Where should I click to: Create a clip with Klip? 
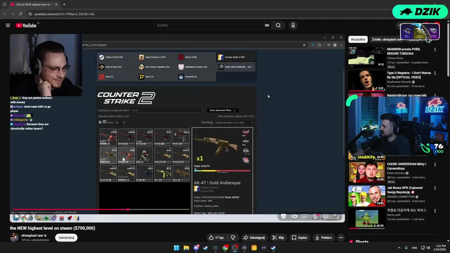click(278, 238)
